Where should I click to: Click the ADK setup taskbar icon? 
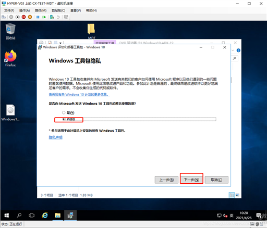pos(70,216)
